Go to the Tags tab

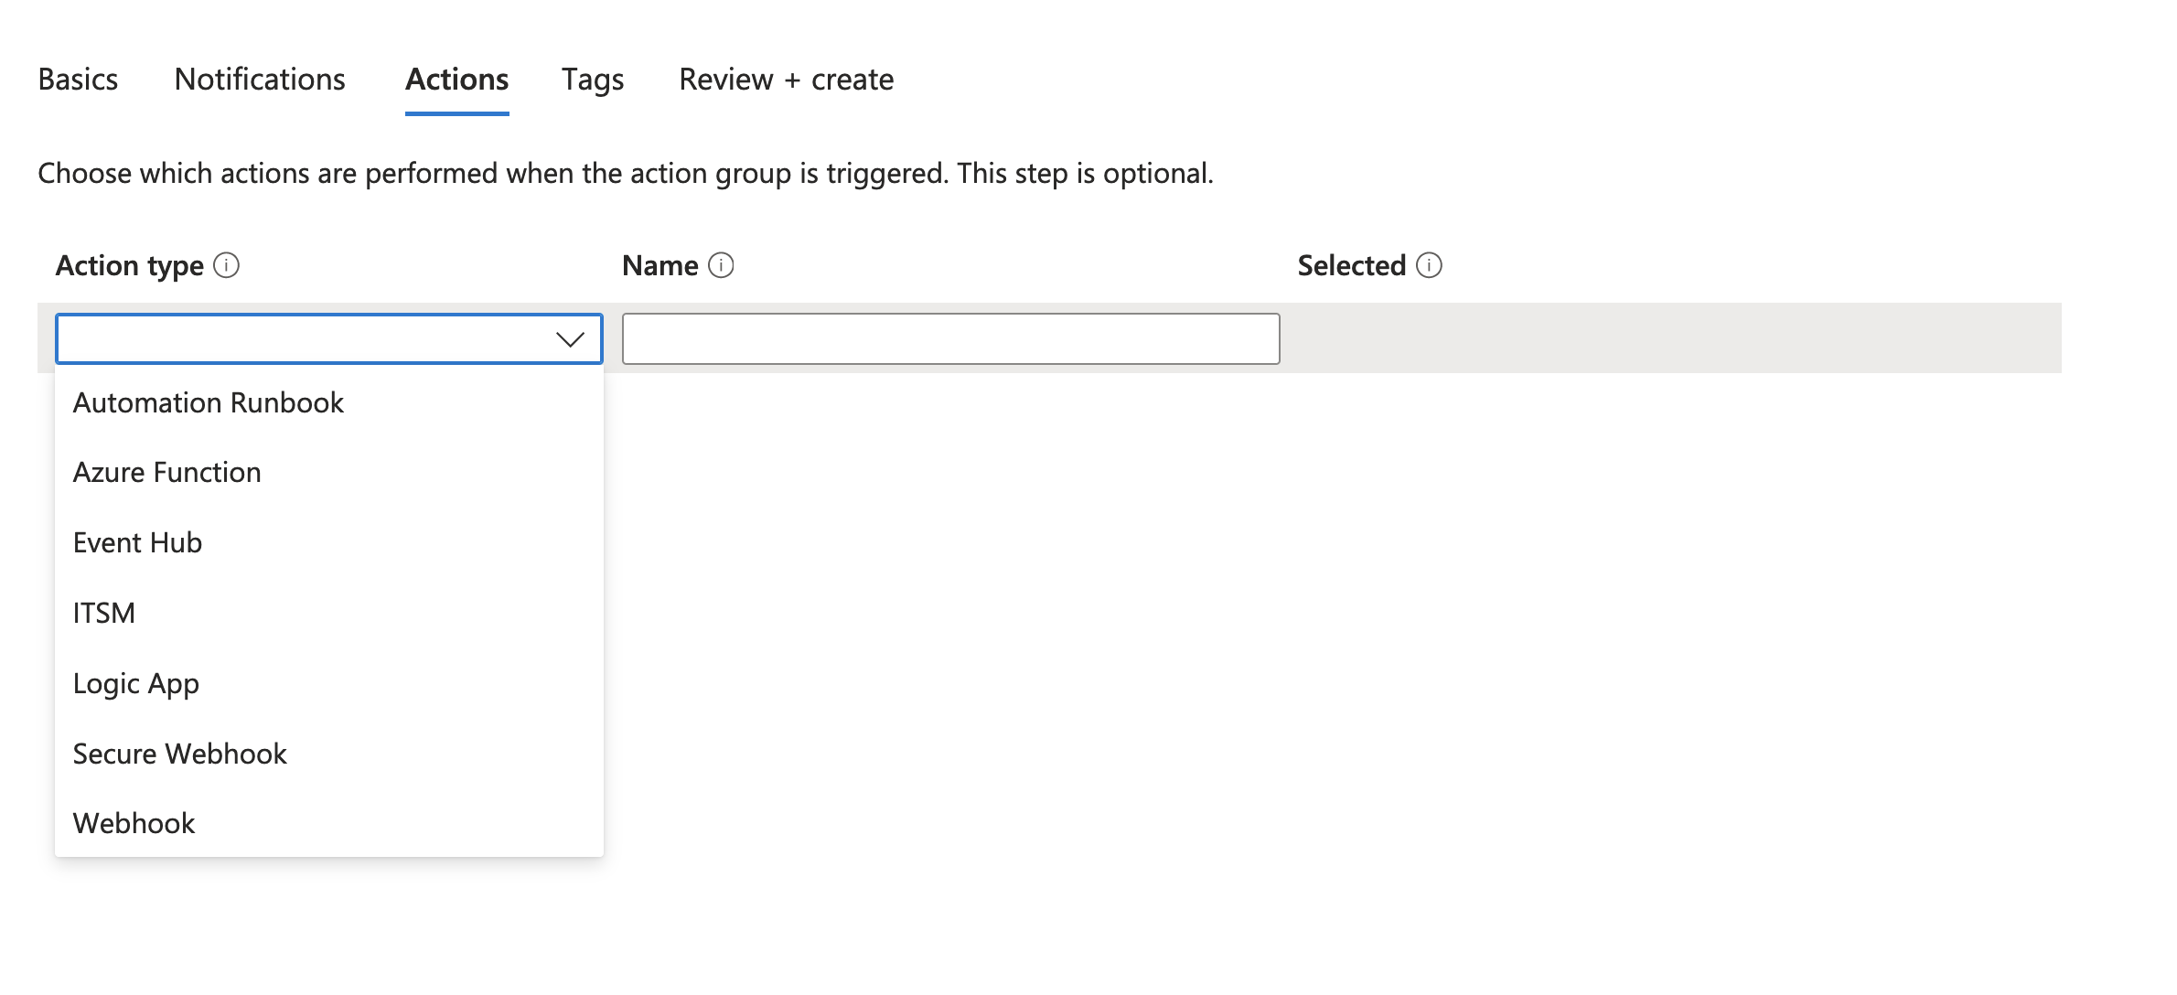[593, 80]
